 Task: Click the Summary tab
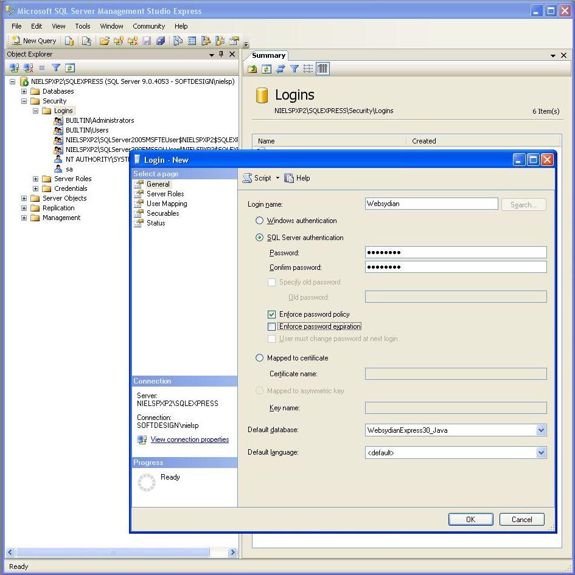tap(268, 55)
